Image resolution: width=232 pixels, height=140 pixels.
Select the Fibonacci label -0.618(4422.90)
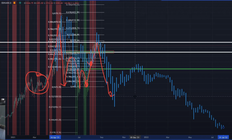click(x=73, y=12)
